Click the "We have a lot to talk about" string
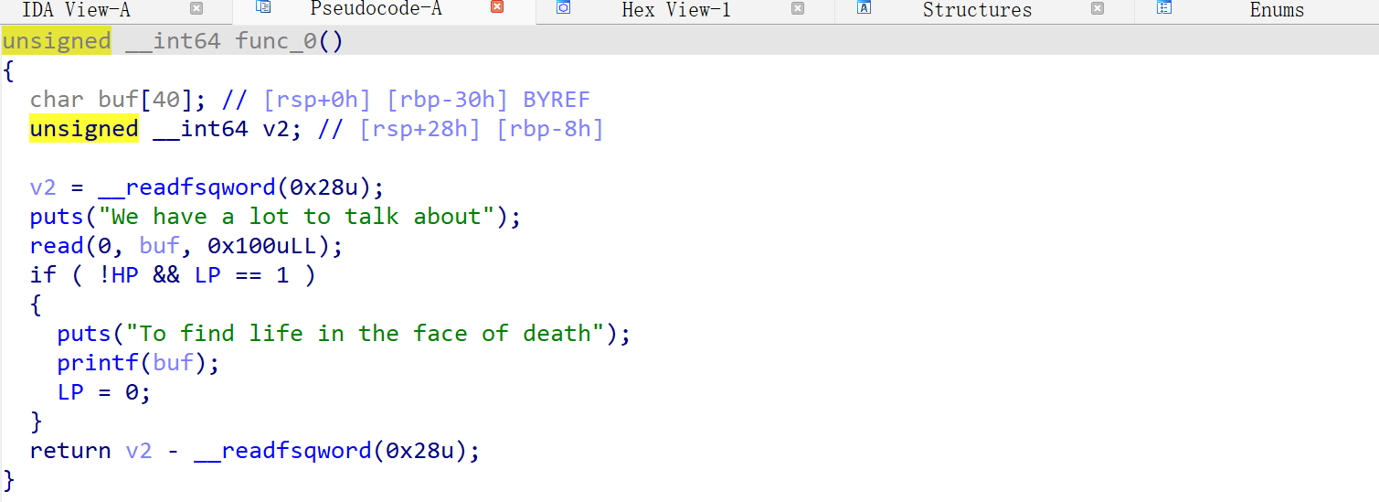The width and height of the screenshot is (1379, 502). 296,217
